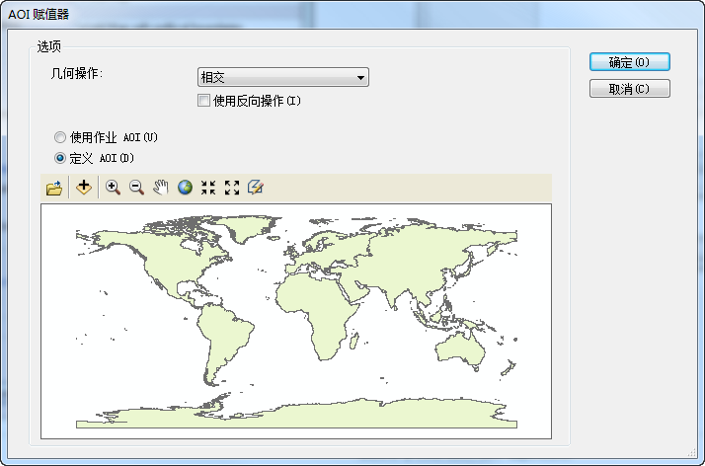Click the Full Extent globe icon

185,188
